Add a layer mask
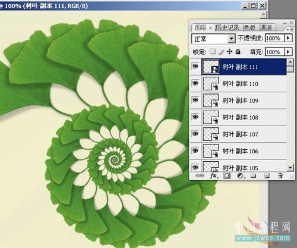 (227, 175)
